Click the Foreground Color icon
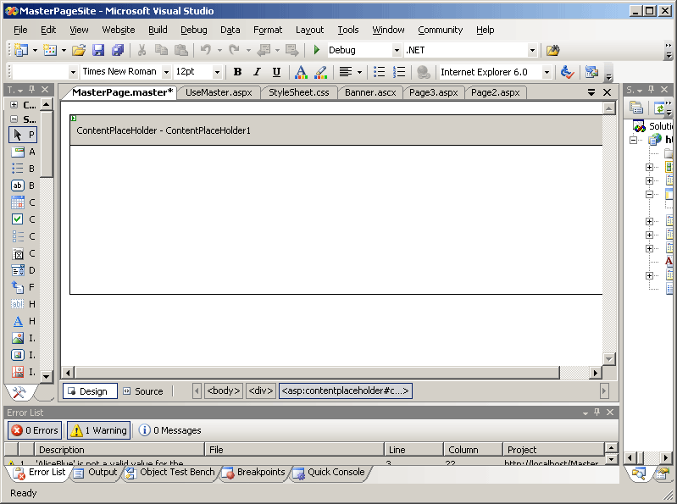This screenshot has height=504, width=677. 301,72
